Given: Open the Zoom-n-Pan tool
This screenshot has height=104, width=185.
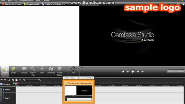Looking at the screenshot, I should [x=33, y=71].
